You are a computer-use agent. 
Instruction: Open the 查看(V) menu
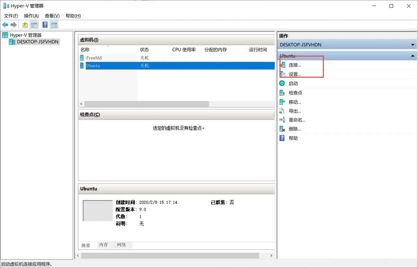[52, 16]
